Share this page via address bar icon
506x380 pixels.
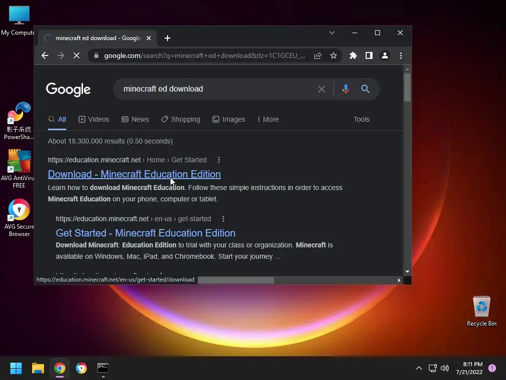pos(318,55)
